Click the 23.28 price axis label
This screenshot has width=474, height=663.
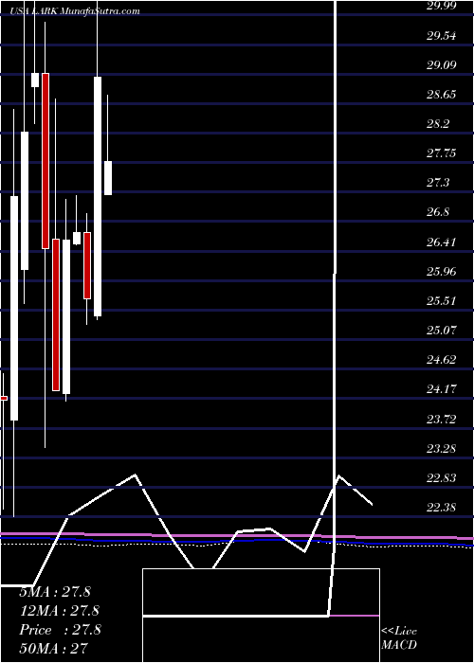(441, 448)
